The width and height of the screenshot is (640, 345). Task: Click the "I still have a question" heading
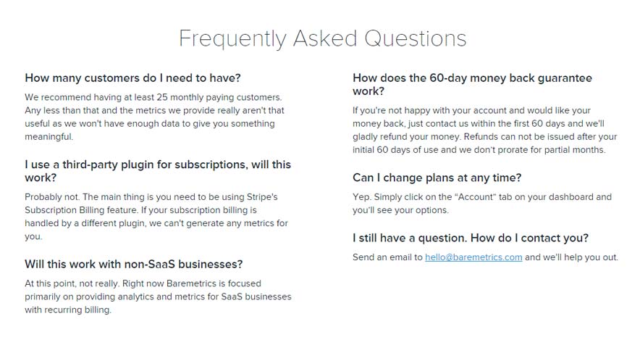click(x=470, y=238)
